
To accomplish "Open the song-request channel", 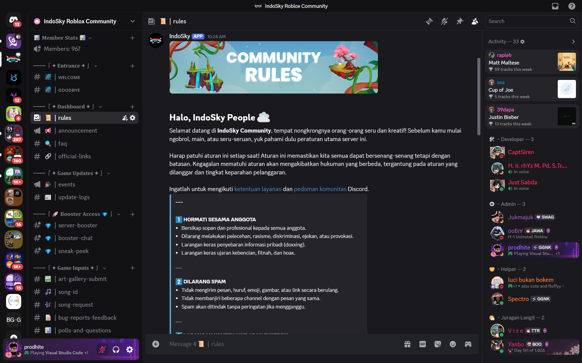I will coord(84,305).
